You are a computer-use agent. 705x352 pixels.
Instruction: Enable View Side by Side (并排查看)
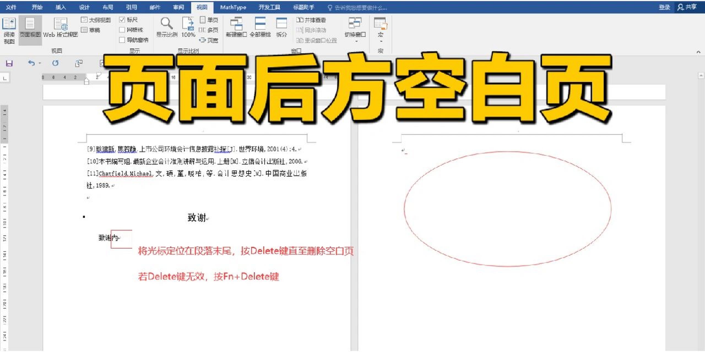311,20
